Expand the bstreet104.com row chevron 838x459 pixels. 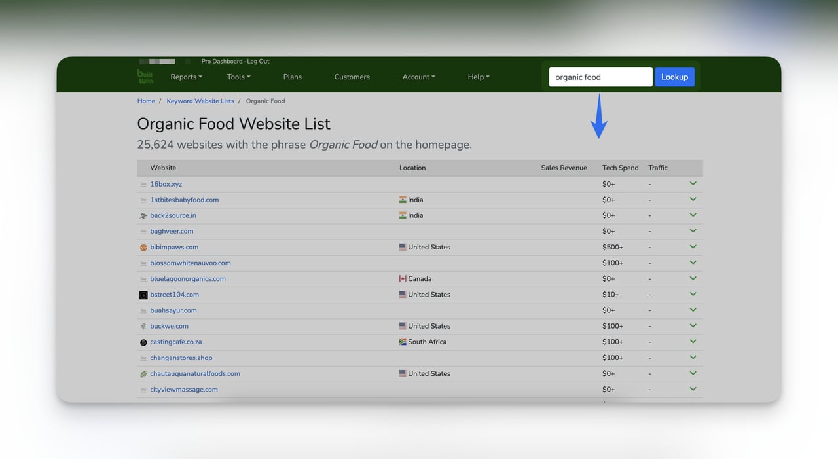click(693, 294)
